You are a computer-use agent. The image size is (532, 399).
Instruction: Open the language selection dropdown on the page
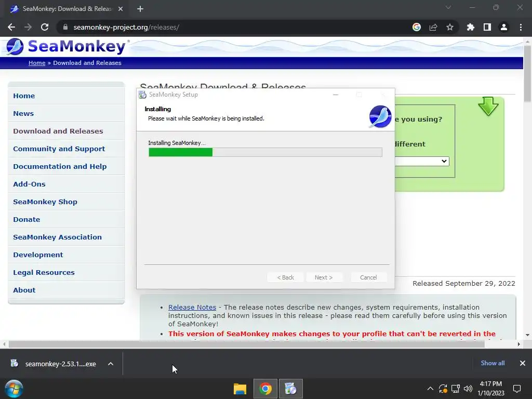[422, 161]
